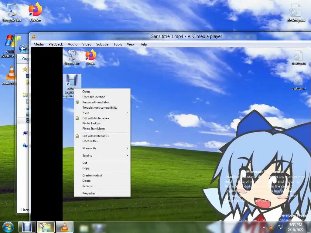Choose Troubleshoot compatibility in the context menu
Viewport: 311px width, 233px height.
coord(102,108)
